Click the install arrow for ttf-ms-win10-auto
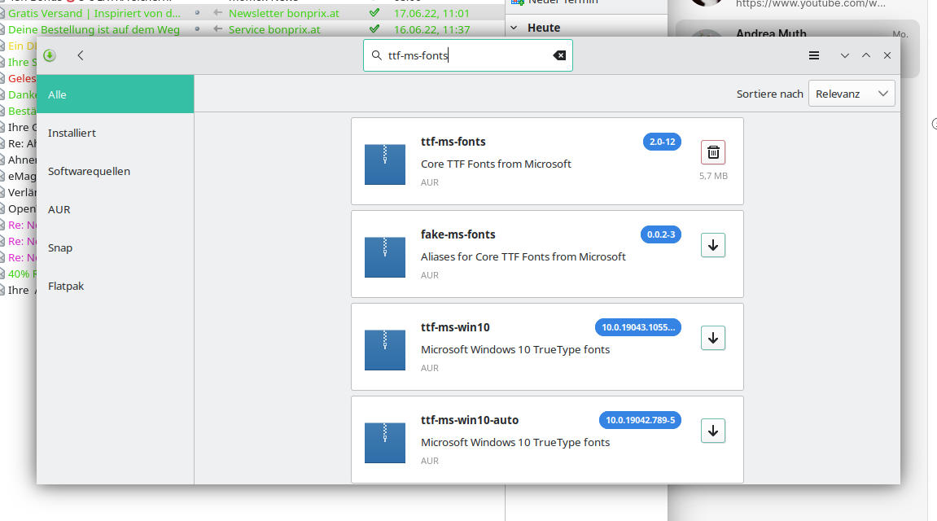The height and width of the screenshot is (521, 937). pos(712,431)
